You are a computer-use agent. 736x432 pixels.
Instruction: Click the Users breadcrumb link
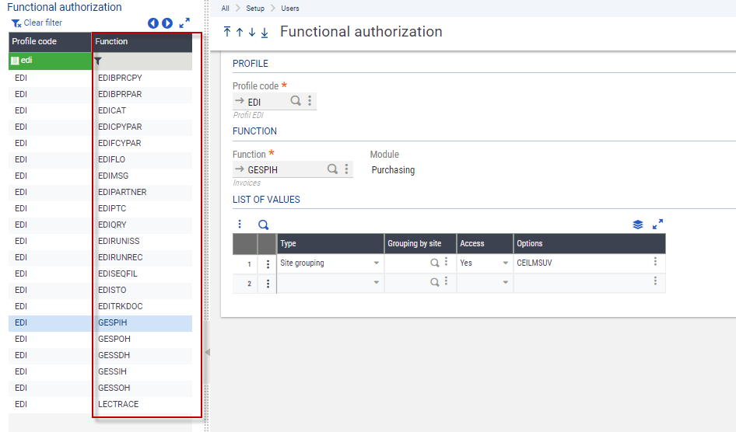click(x=289, y=9)
